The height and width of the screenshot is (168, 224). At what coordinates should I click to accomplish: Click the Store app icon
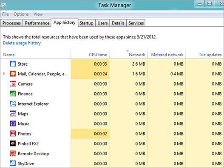point(13,64)
